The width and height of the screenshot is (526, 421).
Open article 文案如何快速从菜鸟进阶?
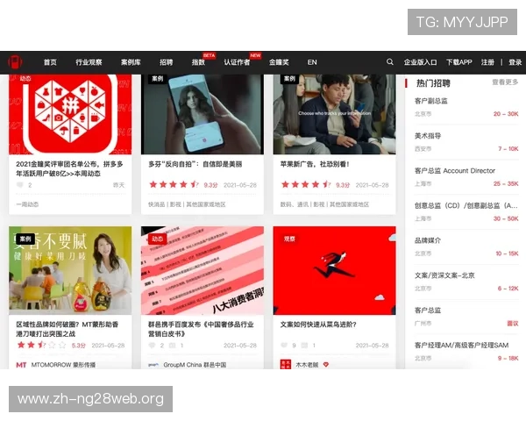pos(318,325)
